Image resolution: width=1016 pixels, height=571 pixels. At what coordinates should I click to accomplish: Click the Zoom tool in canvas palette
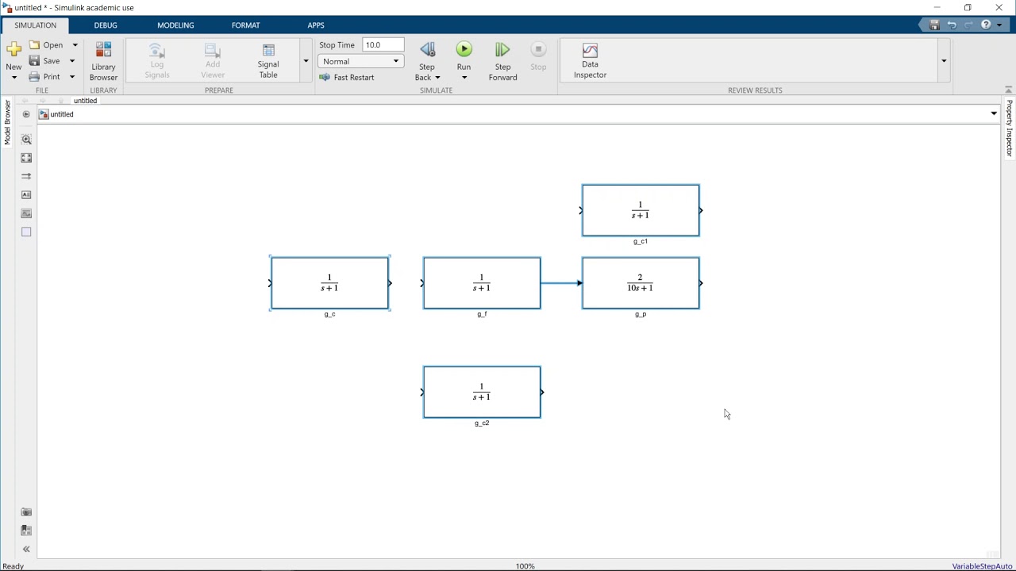[26, 140]
